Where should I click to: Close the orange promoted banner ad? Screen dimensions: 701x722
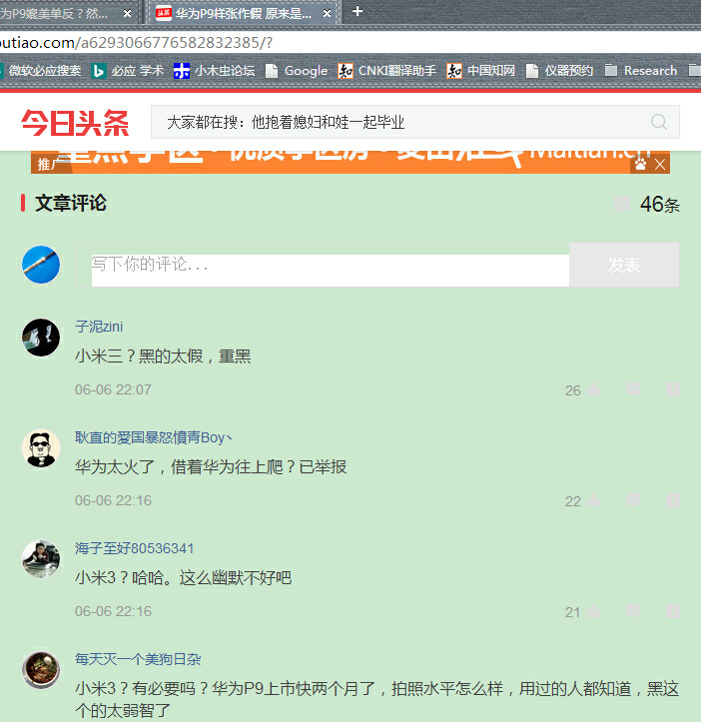(x=660, y=165)
